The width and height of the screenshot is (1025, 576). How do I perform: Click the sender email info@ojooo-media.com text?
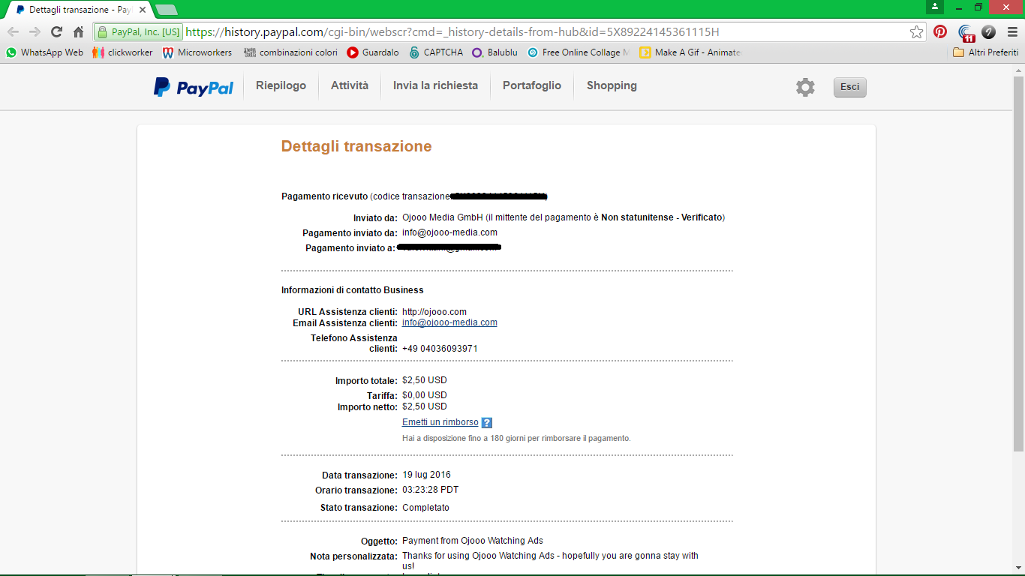tap(449, 232)
